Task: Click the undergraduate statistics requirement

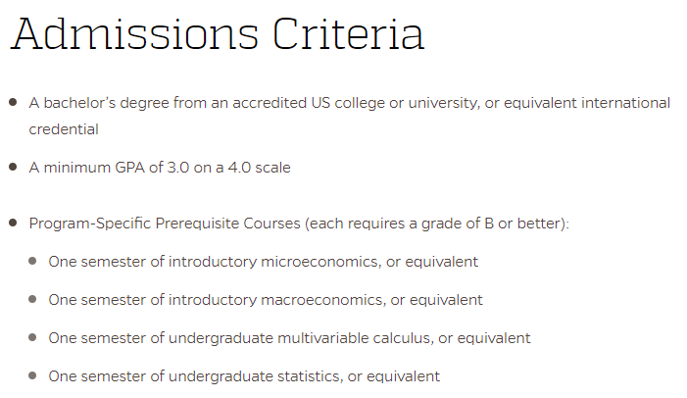Action: click(x=244, y=376)
